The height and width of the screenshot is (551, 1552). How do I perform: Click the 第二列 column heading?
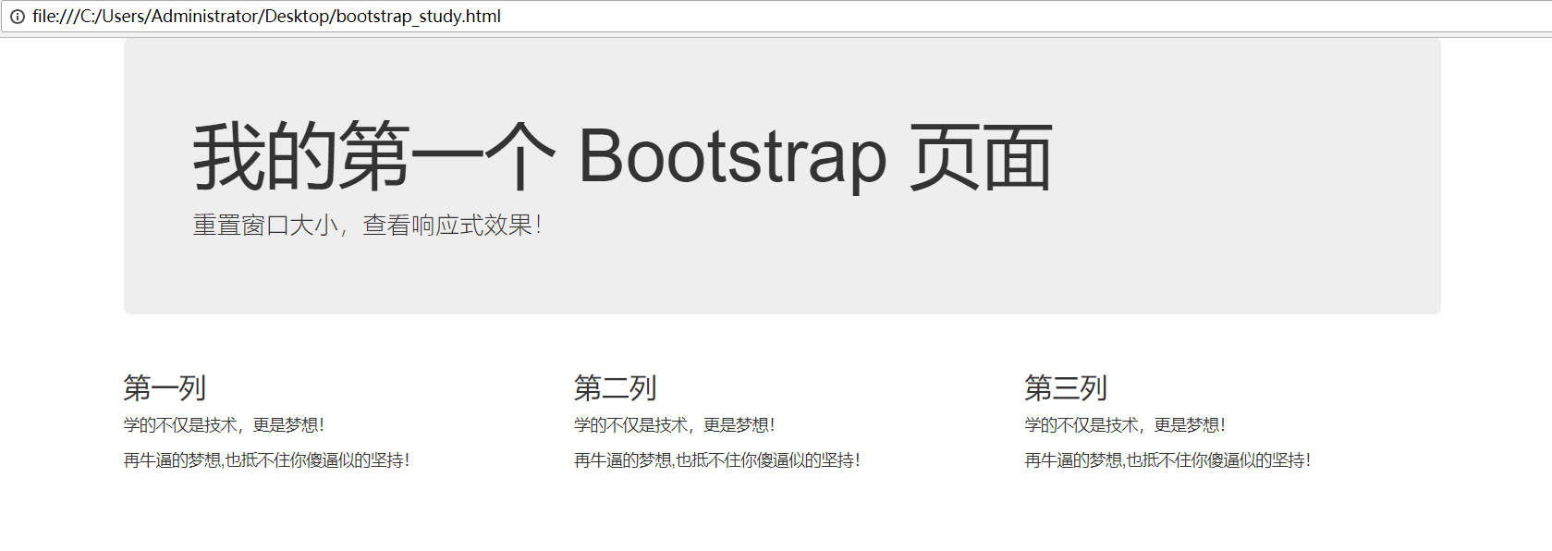tap(615, 388)
